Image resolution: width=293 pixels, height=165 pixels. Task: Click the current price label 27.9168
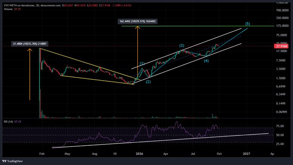[x=282, y=46]
